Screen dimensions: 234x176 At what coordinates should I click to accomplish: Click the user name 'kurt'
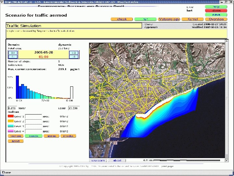click(x=189, y=10)
